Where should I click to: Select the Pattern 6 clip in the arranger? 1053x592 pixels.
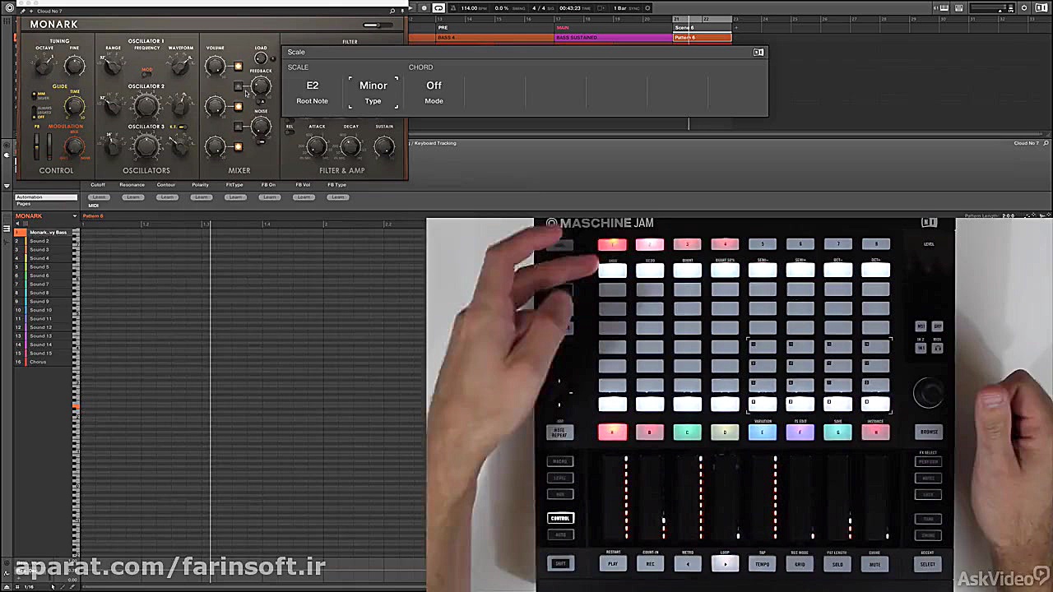(x=703, y=38)
